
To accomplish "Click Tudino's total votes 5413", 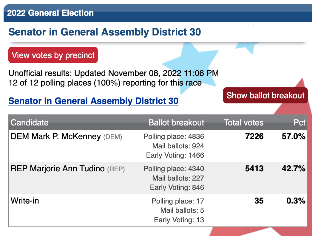I will coord(254,169).
